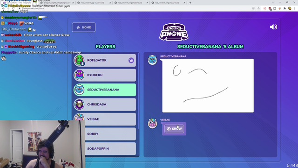Click the players list scrollbar

point(138,91)
